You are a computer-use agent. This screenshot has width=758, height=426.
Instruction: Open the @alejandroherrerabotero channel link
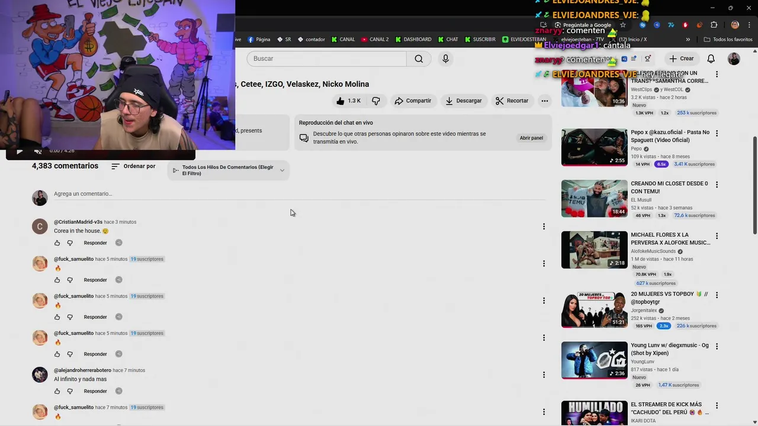pos(82,370)
